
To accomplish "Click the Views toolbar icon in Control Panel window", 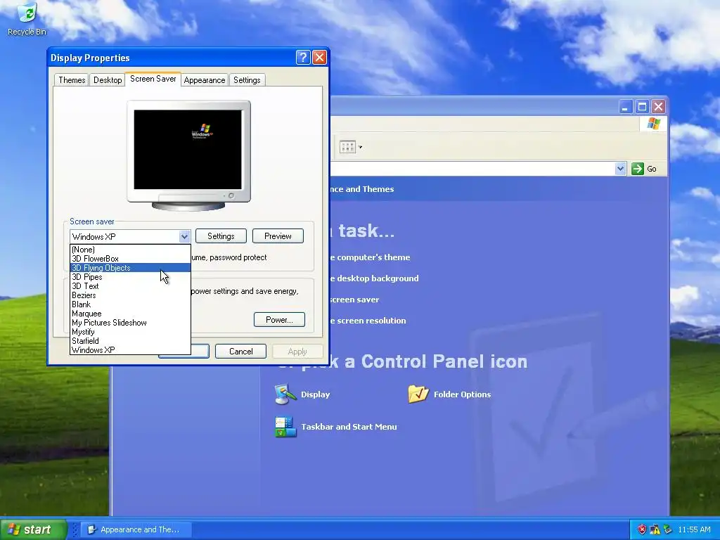I will pos(347,147).
